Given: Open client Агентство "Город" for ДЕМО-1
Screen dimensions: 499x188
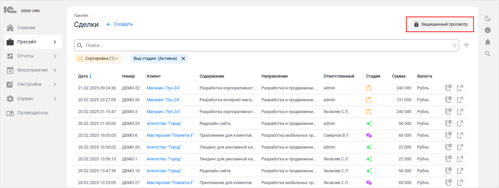Looking at the screenshot, I should [x=164, y=159].
